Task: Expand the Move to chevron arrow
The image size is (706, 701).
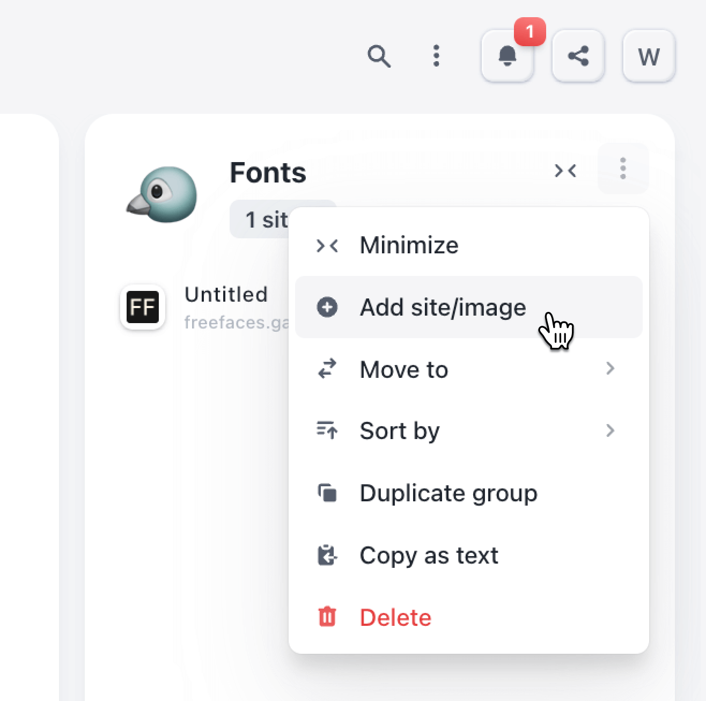Action: [x=610, y=369]
